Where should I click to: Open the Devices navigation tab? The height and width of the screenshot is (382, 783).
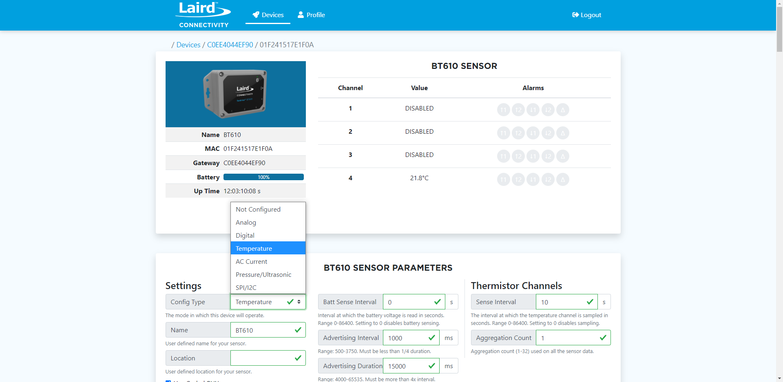click(268, 15)
